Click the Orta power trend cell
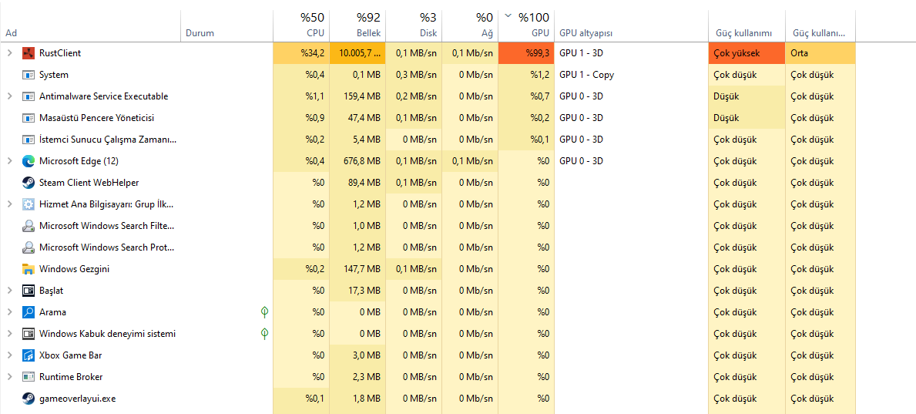 820,53
